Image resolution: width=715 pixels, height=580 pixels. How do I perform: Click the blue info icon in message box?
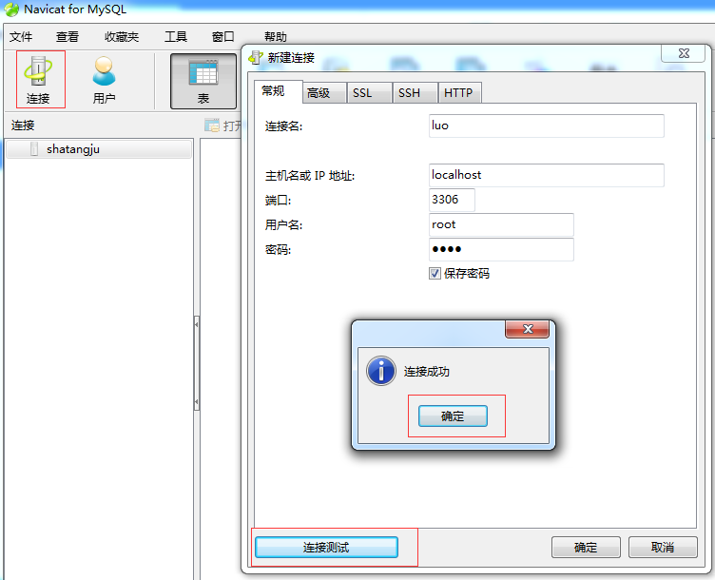pyautogui.click(x=381, y=371)
